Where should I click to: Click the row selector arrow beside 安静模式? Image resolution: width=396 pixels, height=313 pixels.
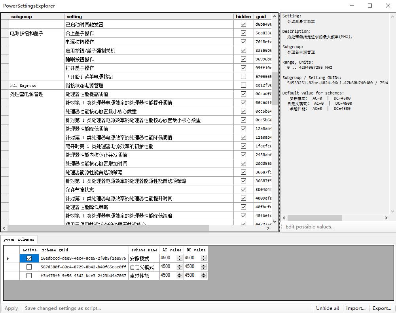(x=8, y=258)
